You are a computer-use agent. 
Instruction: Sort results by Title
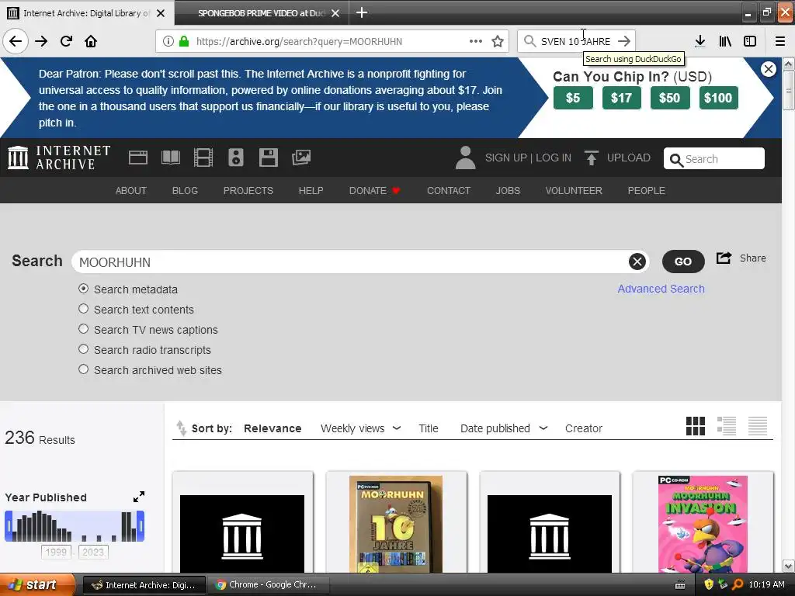pyautogui.click(x=429, y=428)
